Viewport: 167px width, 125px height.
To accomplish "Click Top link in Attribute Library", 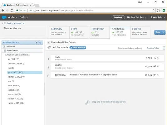I will (39, 42).
